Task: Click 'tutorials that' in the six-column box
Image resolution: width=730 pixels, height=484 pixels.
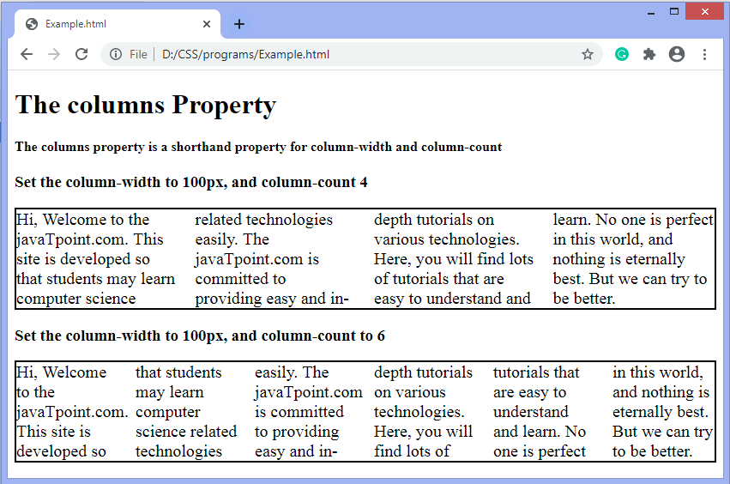Action: point(536,372)
